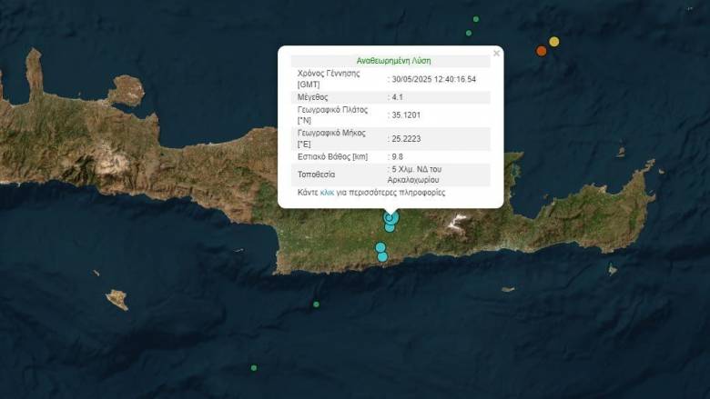Open the 'κλικ' more information link
This screenshot has width=710, height=399.
pyautogui.click(x=328, y=193)
